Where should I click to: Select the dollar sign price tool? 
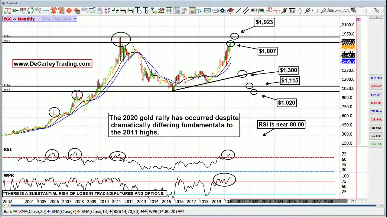pos(285,11)
